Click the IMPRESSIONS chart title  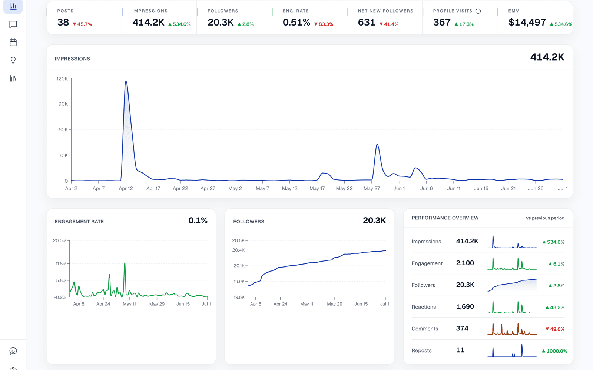pos(72,59)
